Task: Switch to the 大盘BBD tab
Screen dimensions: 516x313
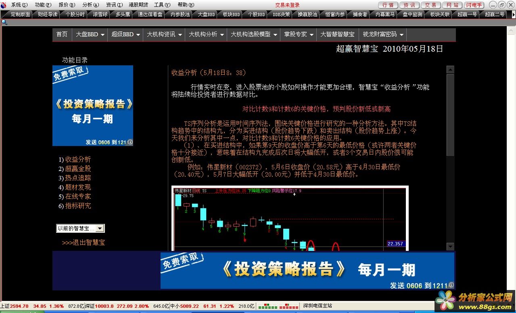Action: point(206,14)
